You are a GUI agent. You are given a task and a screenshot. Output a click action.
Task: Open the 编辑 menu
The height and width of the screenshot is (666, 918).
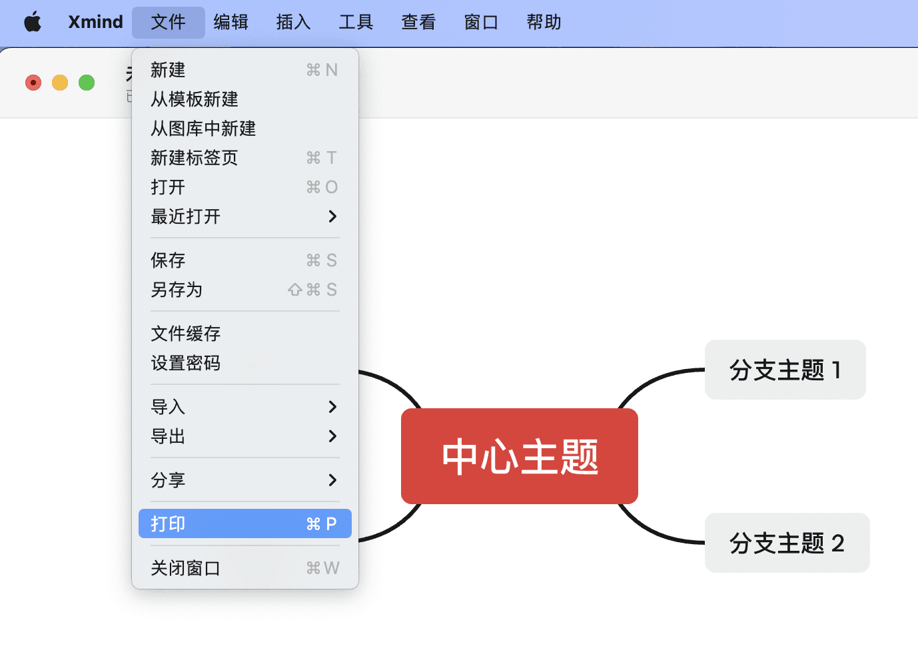coord(230,21)
